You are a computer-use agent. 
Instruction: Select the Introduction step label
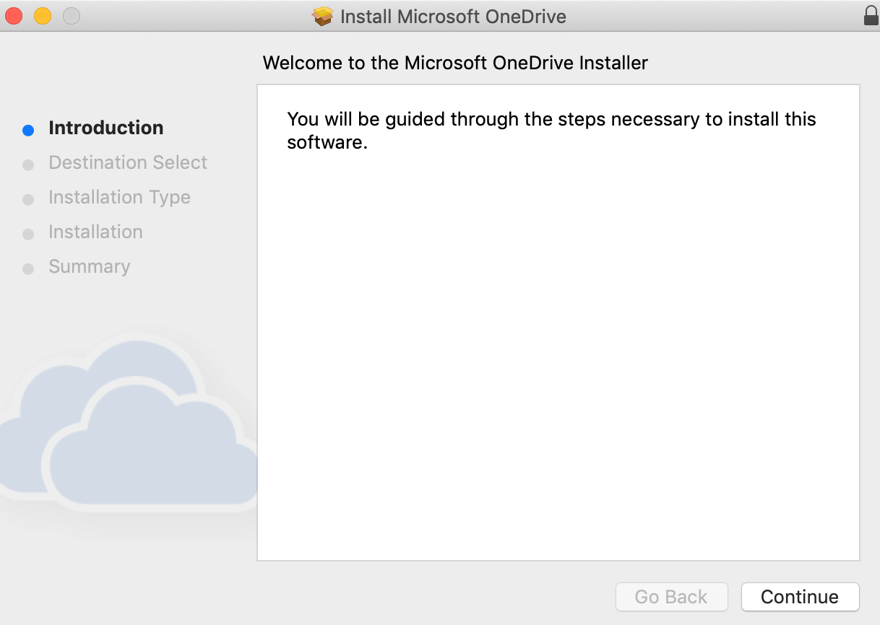[x=106, y=128]
